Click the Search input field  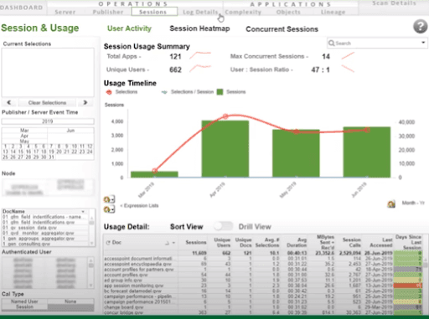tap(377, 44)
